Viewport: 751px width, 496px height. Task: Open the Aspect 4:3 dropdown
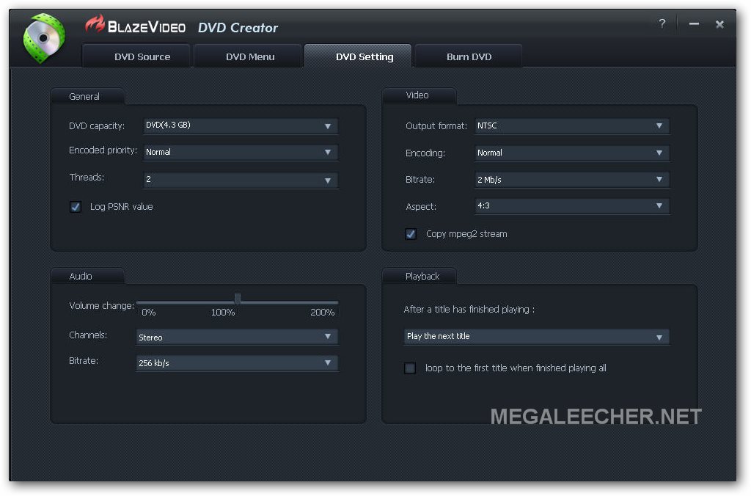[x=572, y=206]
